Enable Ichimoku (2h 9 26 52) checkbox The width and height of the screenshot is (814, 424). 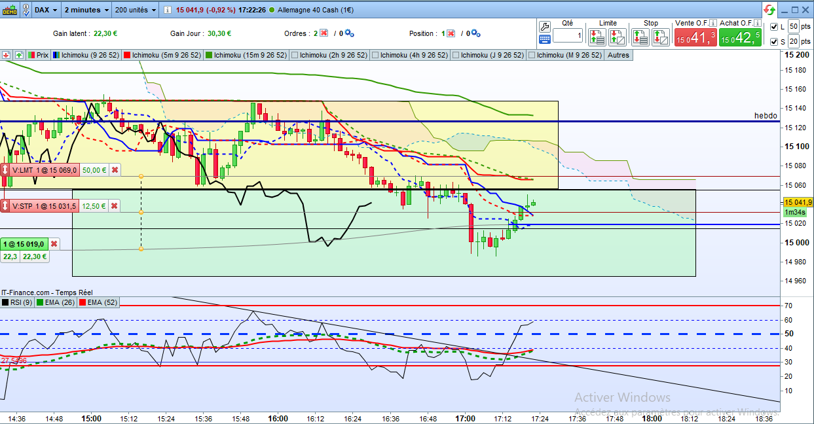coord(295,55)
